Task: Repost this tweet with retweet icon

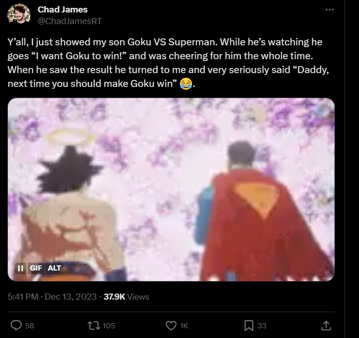Action: pos(94,326)
